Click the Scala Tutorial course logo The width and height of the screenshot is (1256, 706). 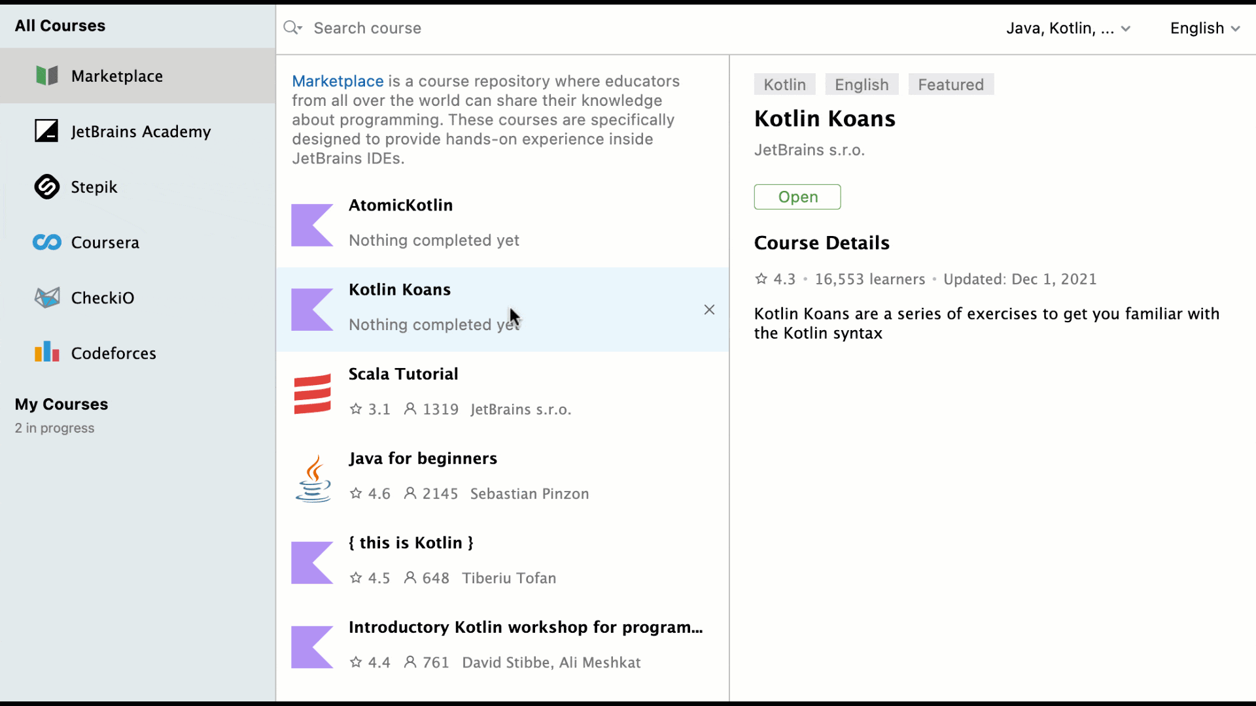(311, 393)
